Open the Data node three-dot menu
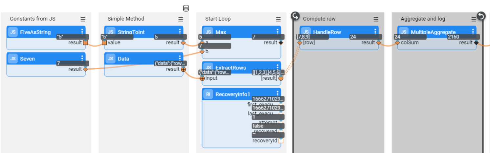This screenshot has height=153, width=490. (x=180, y=58)
